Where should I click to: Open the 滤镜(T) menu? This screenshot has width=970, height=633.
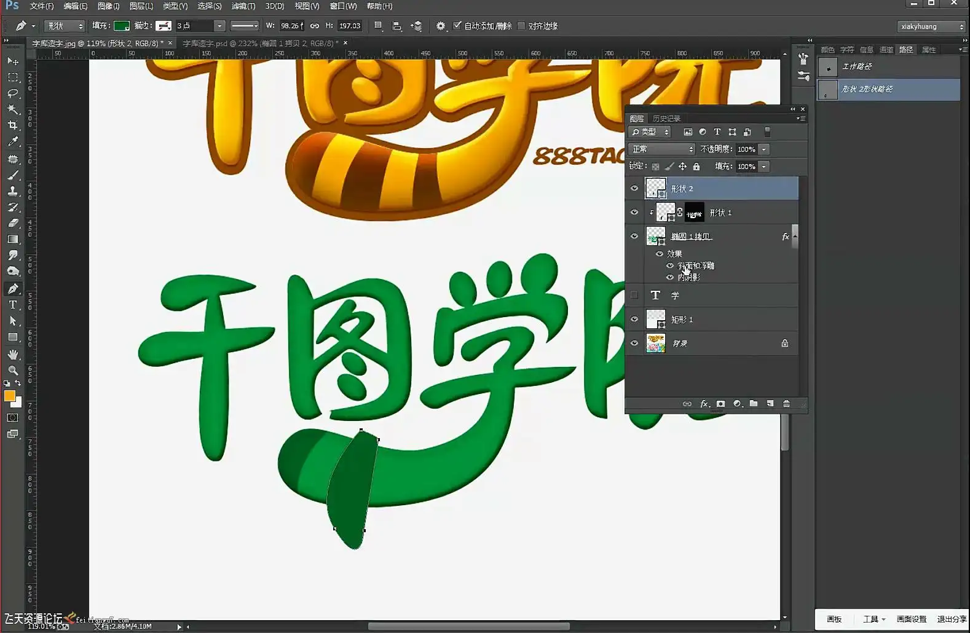click(x=243, y=6)
